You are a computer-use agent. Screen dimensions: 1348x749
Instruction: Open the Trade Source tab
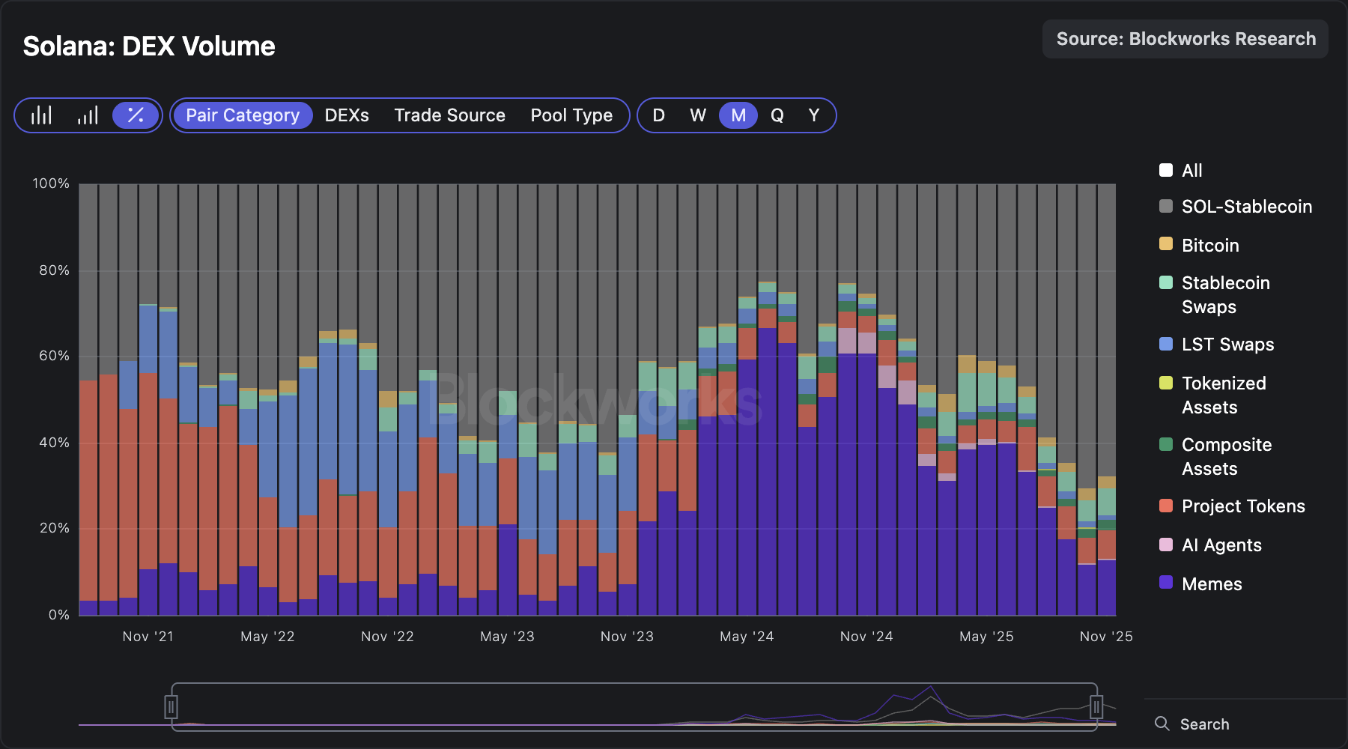click(449, 115)
